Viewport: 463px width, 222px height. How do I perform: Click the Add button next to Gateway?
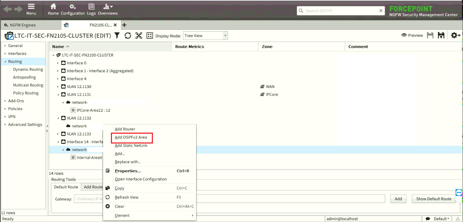point(398,199)
